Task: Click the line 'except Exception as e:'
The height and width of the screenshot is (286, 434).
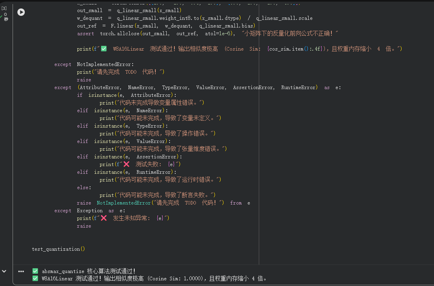Action: 90,211
